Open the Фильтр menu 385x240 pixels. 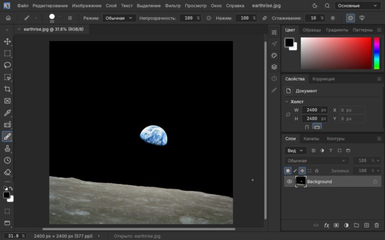(x=172, y=5)
